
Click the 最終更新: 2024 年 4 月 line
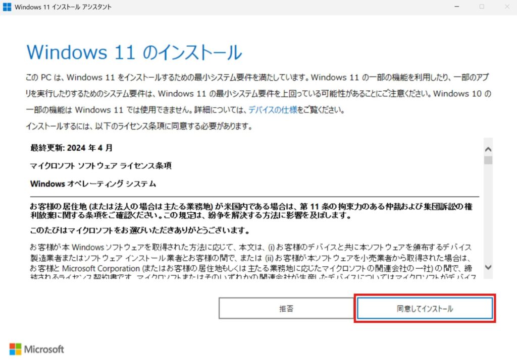[71, 148]
